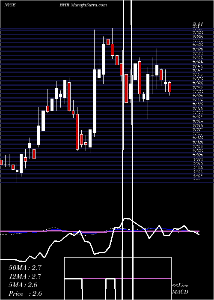Click the 50MA : 2.7 value
This screenshot has height=300, width=214.
click(25, 268)
